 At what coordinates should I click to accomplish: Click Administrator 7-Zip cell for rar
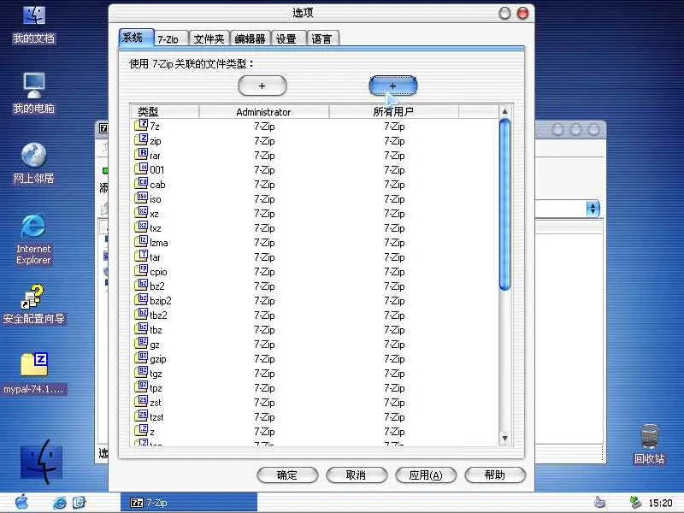[x=264, y=156]
